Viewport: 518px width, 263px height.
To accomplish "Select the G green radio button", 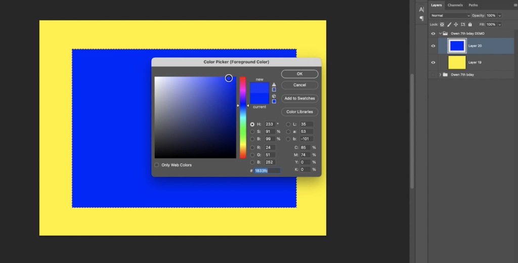I will coord(252,155).
